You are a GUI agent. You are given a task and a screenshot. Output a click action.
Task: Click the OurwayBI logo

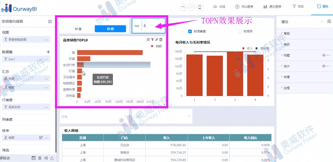19,8
